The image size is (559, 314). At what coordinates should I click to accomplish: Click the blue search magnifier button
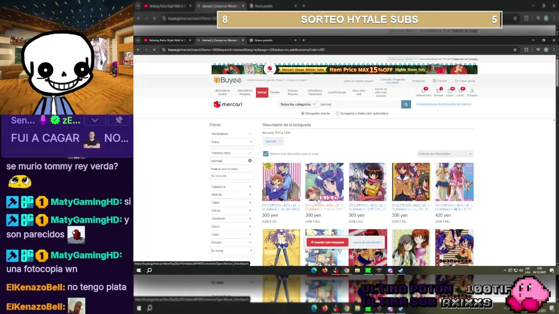pos(406,104)
